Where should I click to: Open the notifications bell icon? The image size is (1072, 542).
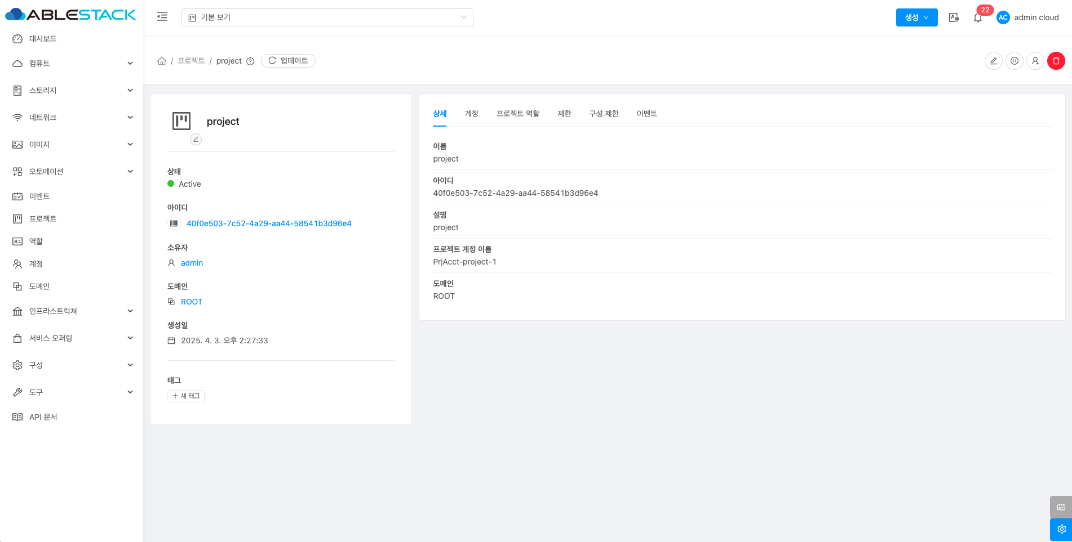[977, 18]
